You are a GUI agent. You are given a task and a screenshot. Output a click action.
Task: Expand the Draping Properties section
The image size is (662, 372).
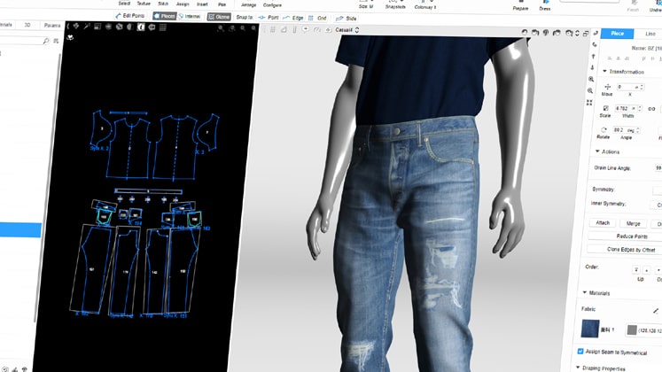(580, 367)
